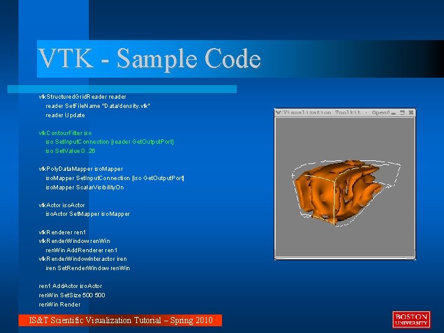Click the Visualization Toolkit window title bar
The width and height of the screenshot is (444, 333).
[x=345, y=112]
